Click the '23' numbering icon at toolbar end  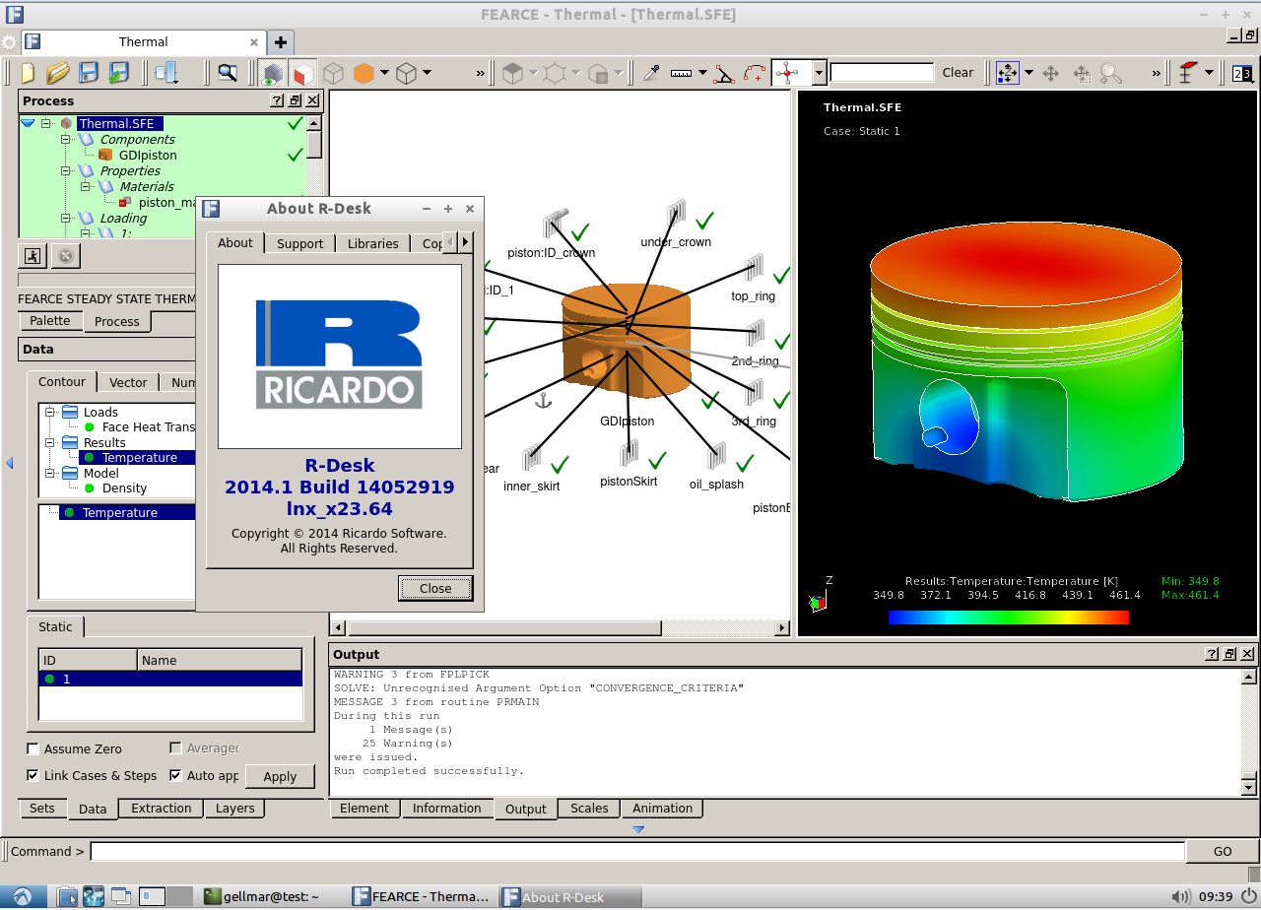[1242, 73]
